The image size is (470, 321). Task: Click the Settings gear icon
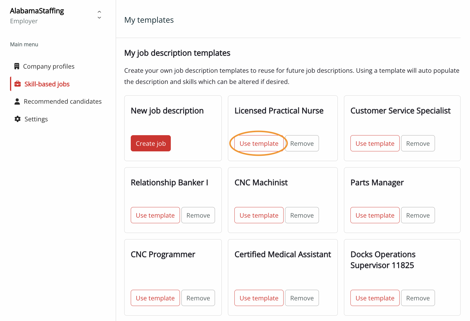click(18, 119)
